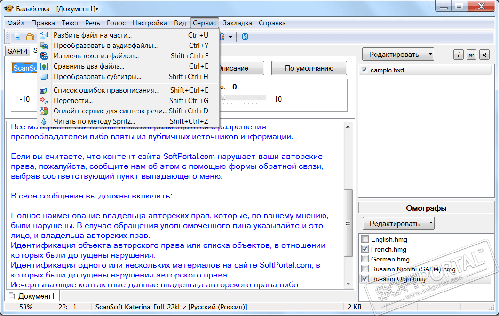The image size is (499, 316).
Task: Click the convert to audio files icon
Action: [x=44, y=46]
